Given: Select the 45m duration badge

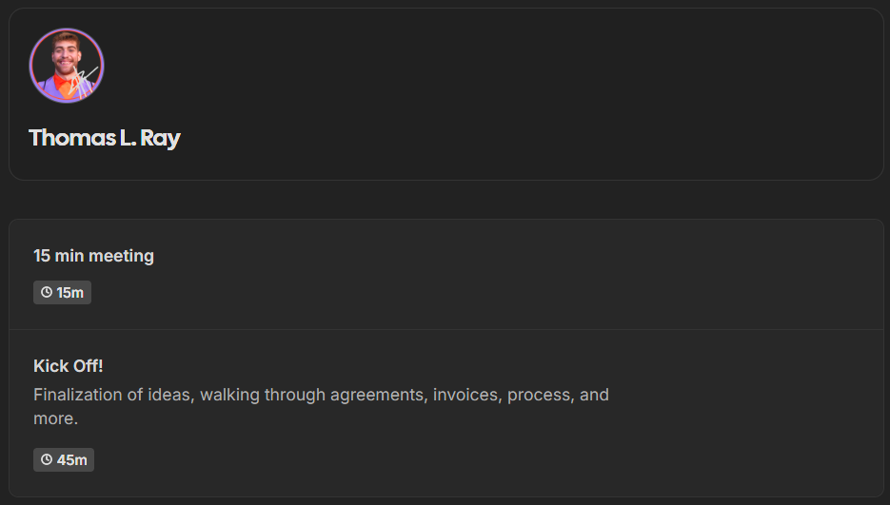Looking at the screenshot, I should pos(64,459).
